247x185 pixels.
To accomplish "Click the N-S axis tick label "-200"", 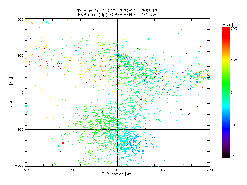I will coord(19,165).
